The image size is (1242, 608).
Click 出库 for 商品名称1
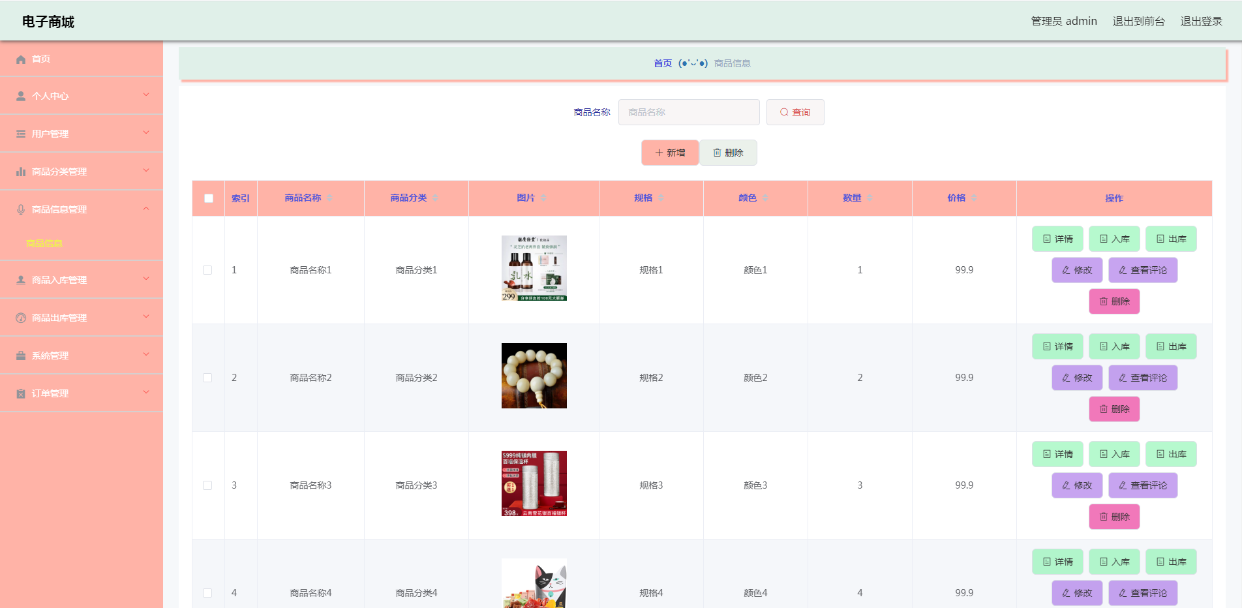point(1171,239)
